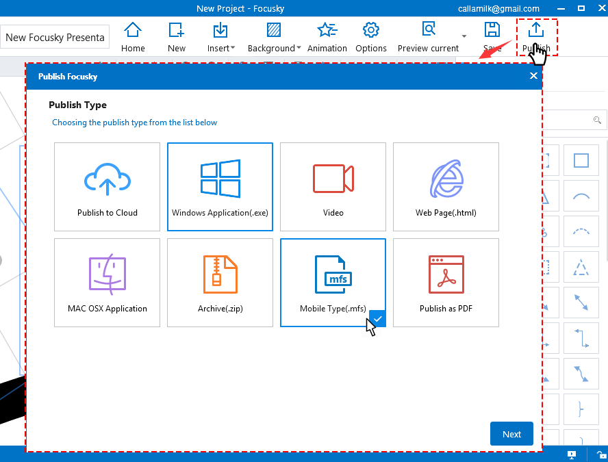The image size is (608, 462).
Task: Choose MAC OSX Application publish type
Action: [107, 283]
